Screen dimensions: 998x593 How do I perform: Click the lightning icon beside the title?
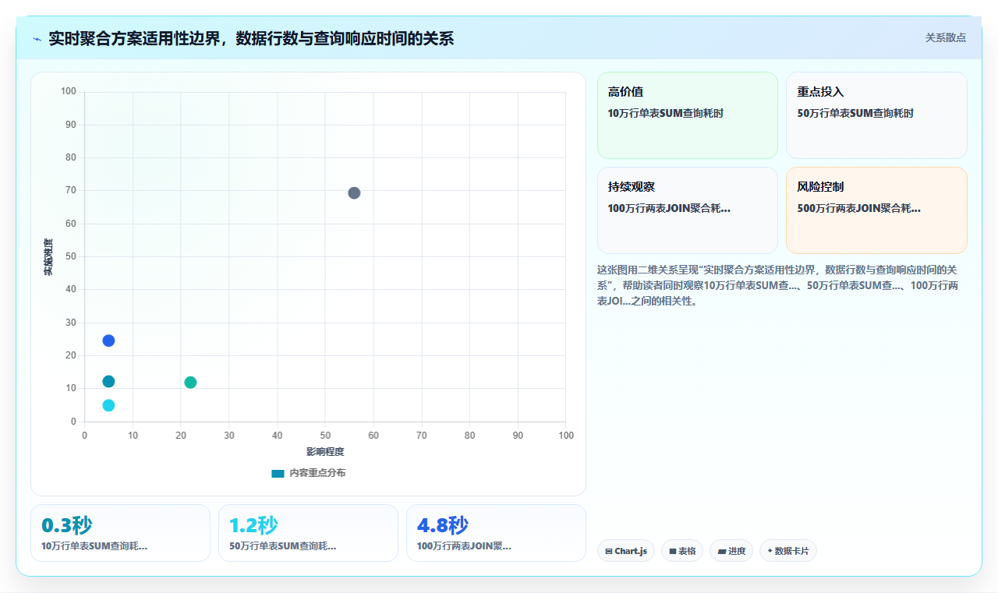(x=37, y=39)
